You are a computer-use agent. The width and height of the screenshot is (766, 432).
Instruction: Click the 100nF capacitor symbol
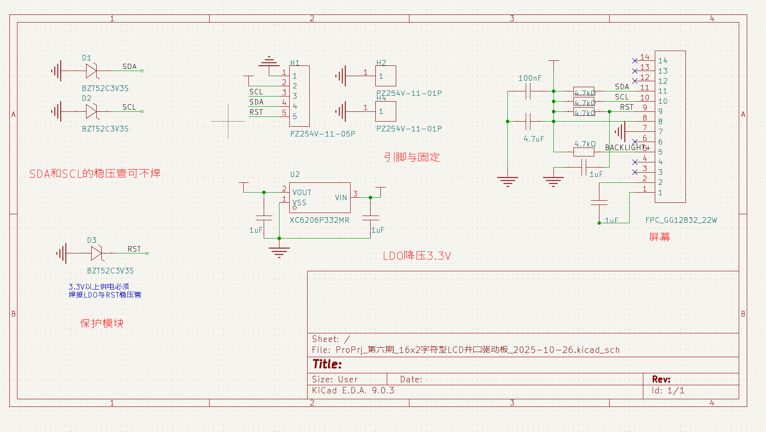tap(528, 91)
